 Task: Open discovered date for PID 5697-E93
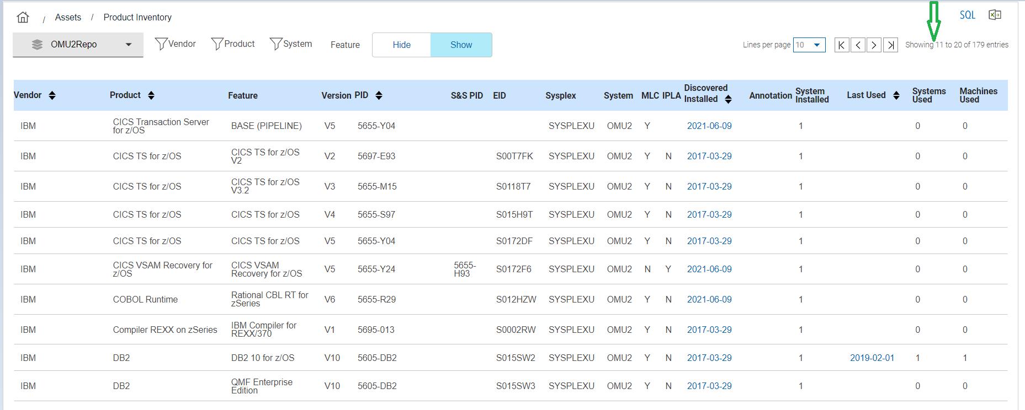coord(709,156)
